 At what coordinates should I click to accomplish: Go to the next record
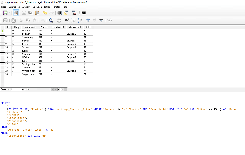click(58, 89)
